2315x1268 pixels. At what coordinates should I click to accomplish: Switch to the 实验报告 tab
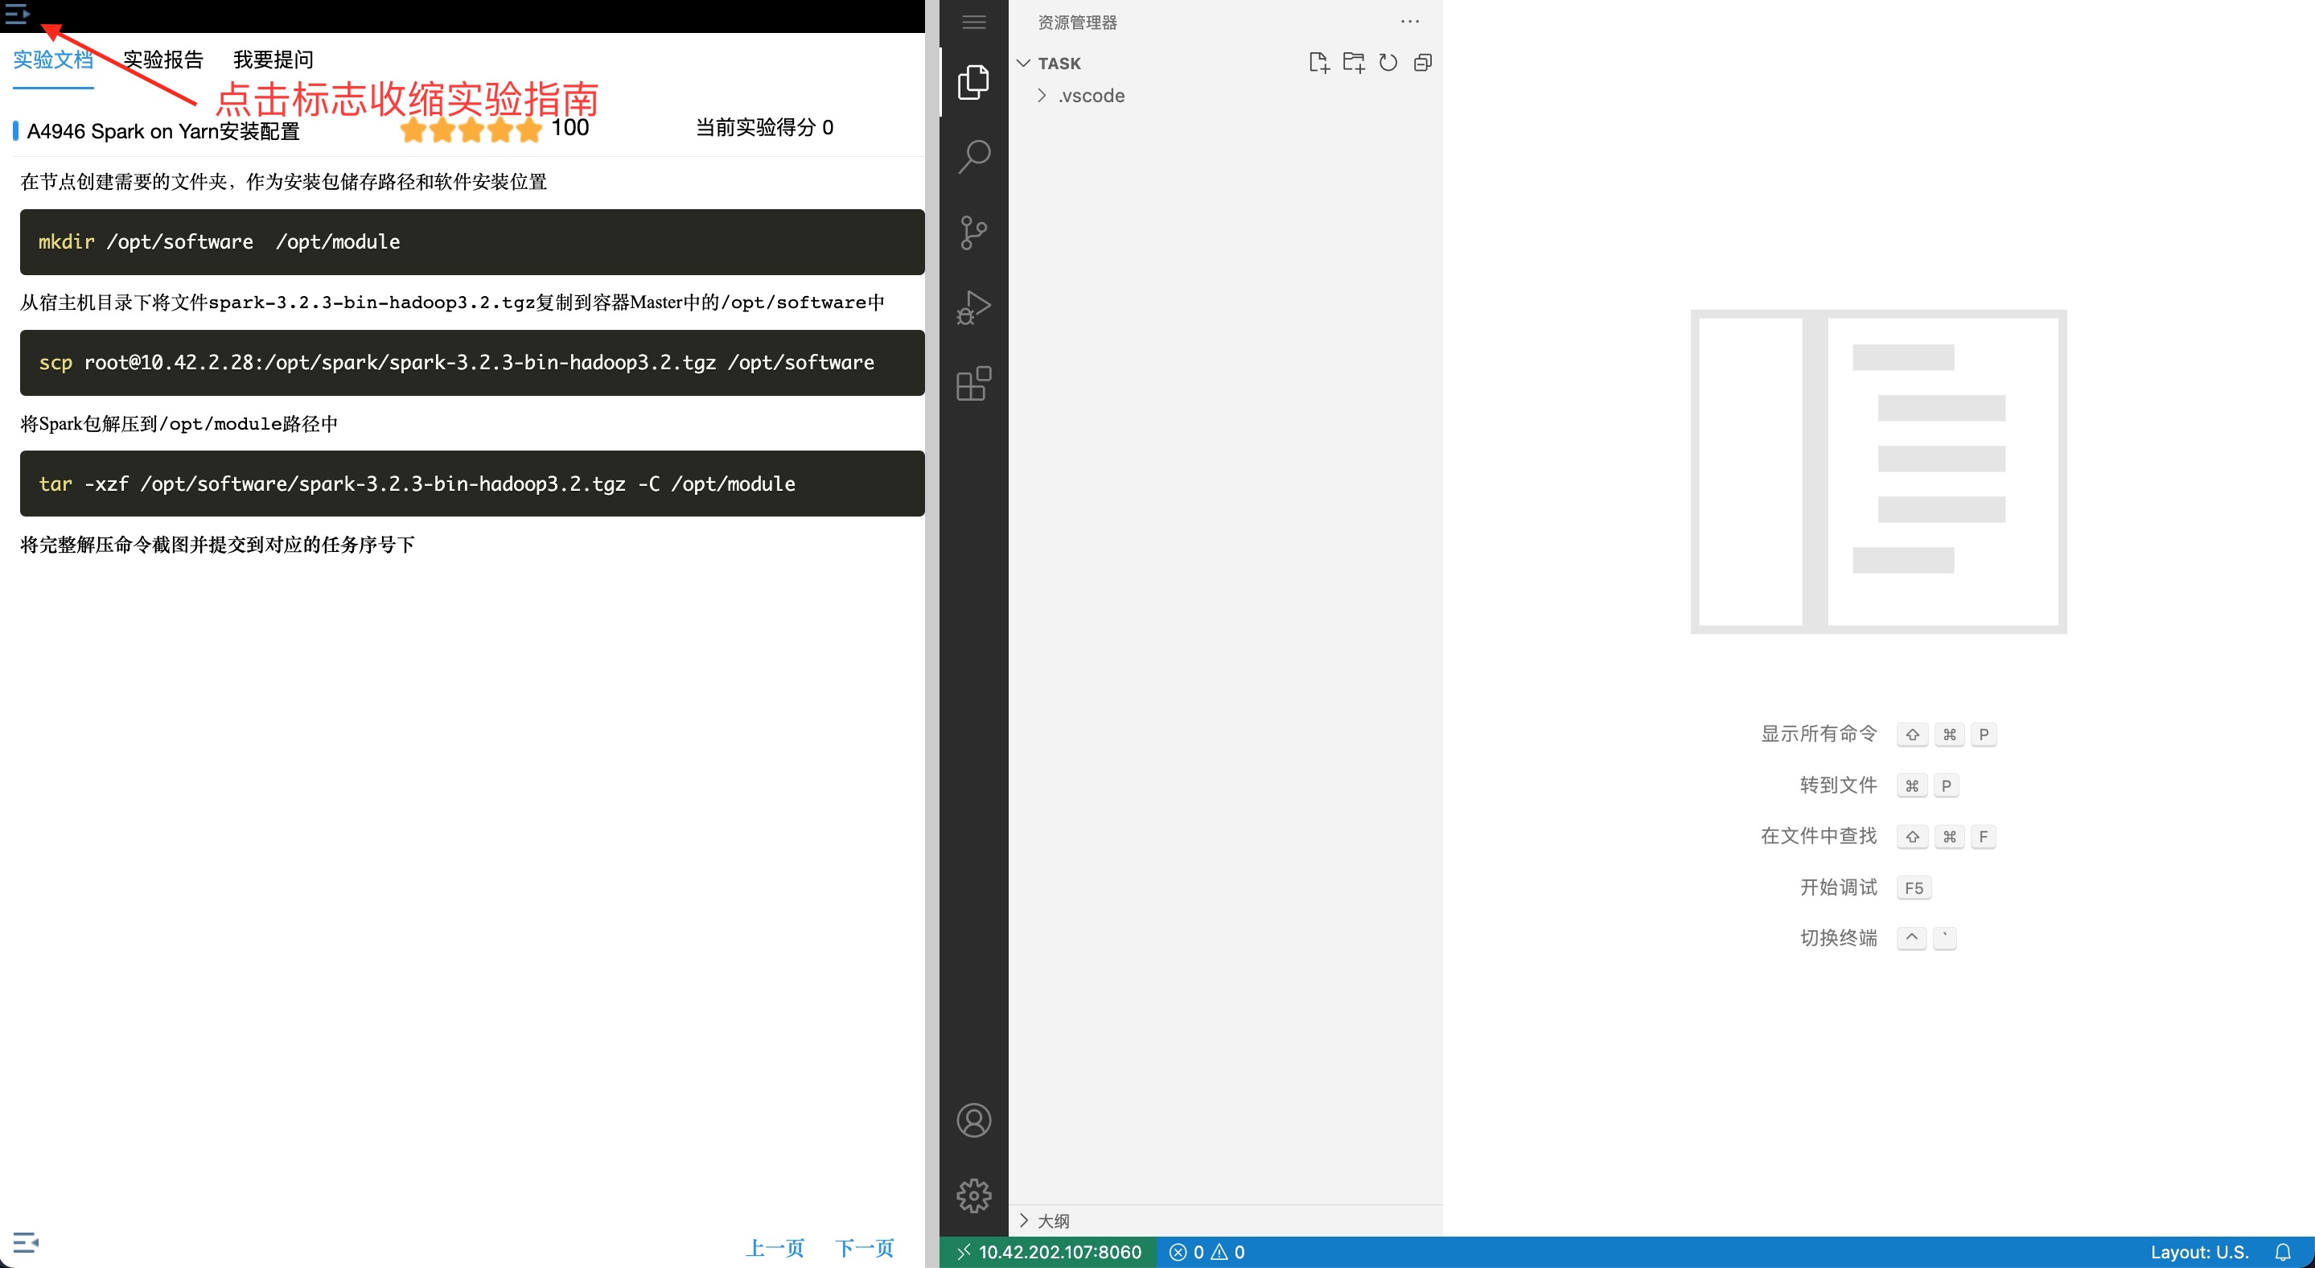(x=162, y=60)
